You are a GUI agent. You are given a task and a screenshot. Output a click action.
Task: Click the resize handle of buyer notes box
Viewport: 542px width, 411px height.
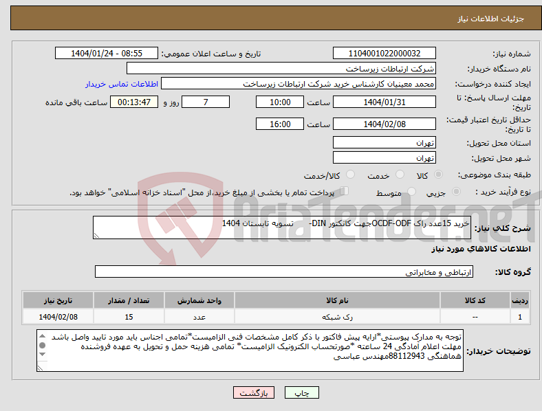[x=40, y=368]
